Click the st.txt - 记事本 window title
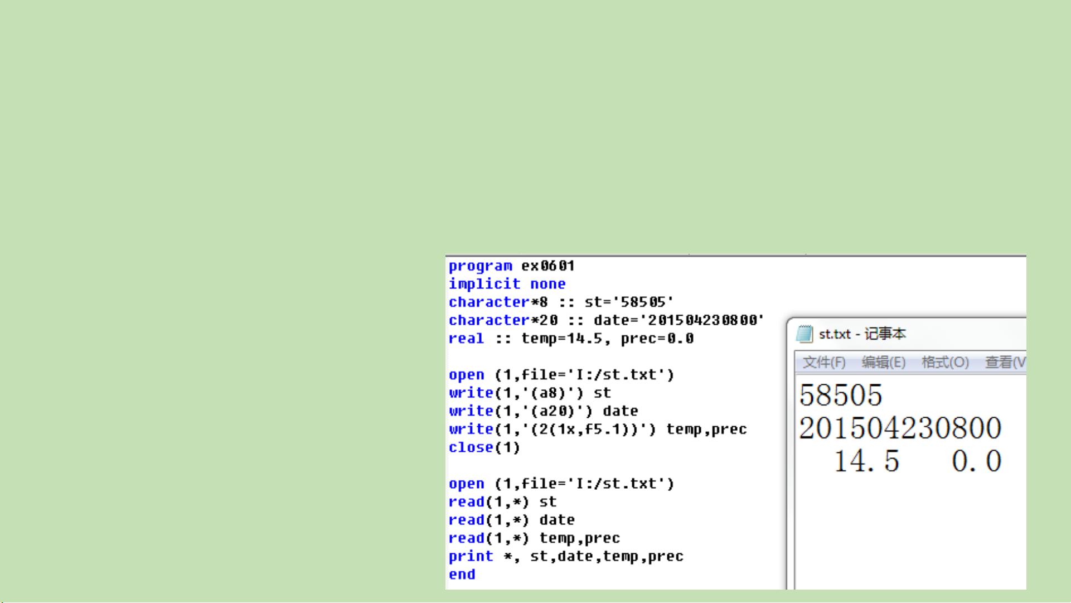The height and width of the screenshot is (603, 1071). tap(862, 334)
